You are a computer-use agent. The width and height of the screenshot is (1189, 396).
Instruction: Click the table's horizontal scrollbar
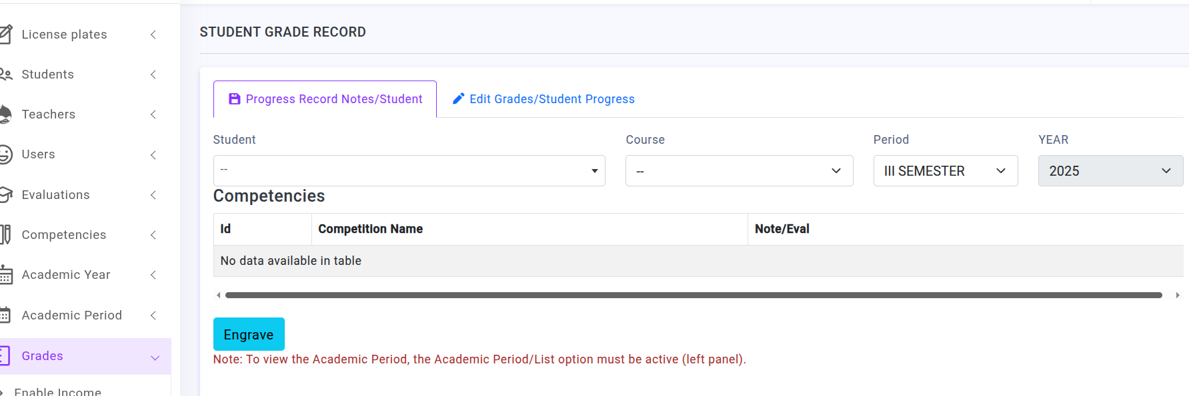(694, 295)
